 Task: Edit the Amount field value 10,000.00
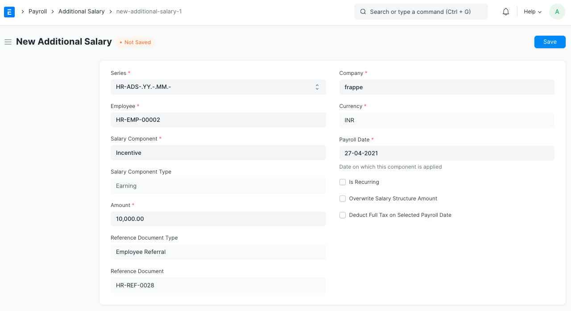[218, 219]
